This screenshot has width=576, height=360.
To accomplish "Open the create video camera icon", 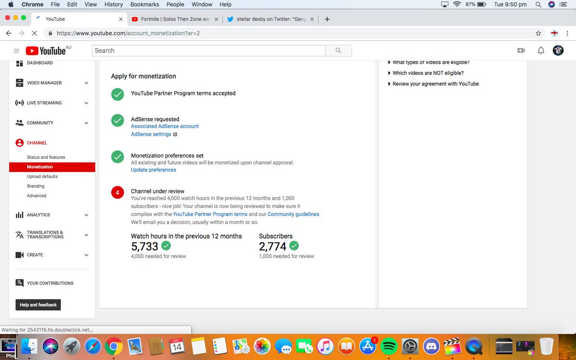I will click(521, 50).
